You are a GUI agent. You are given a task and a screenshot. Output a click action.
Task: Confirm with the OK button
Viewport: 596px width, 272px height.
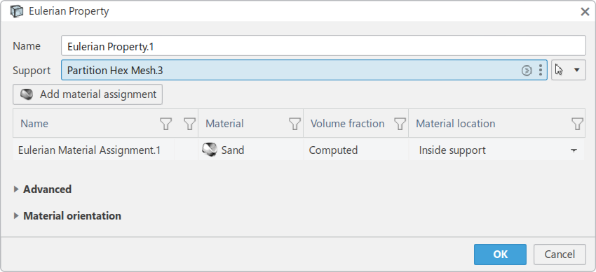click(500, 255)
